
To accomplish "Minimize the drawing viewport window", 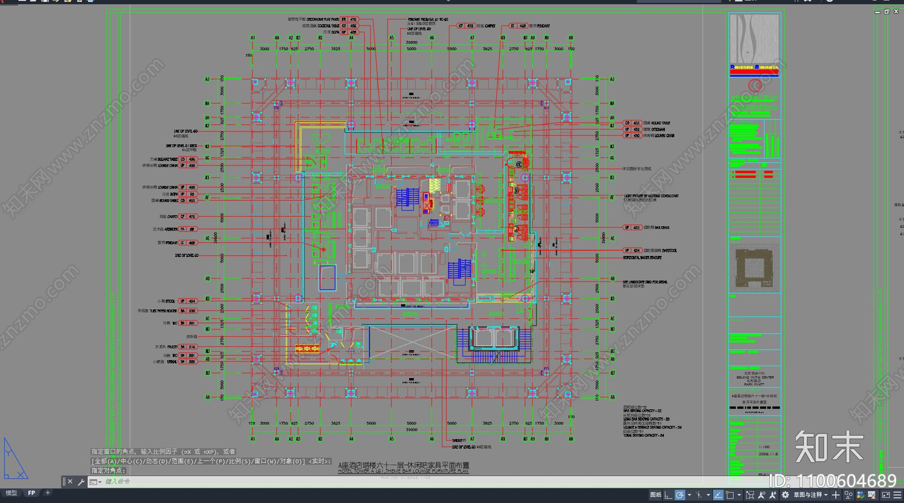I will pos(877,11).
